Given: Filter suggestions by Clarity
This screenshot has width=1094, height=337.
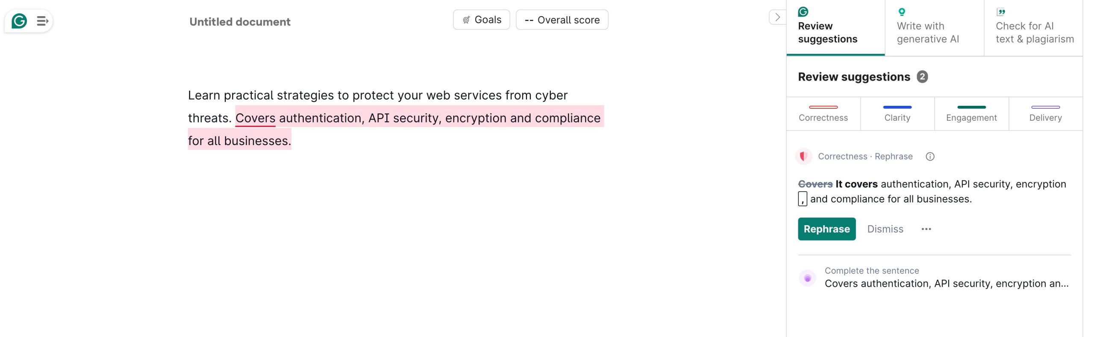Looking at the screenshot, I should click(x=897, y=113).
